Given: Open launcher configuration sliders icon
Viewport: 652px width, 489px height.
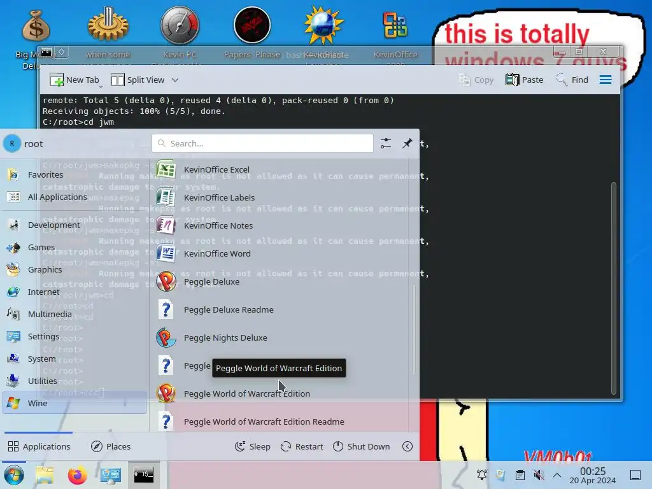Looking at the screenshot, I should tap(386, 143).
